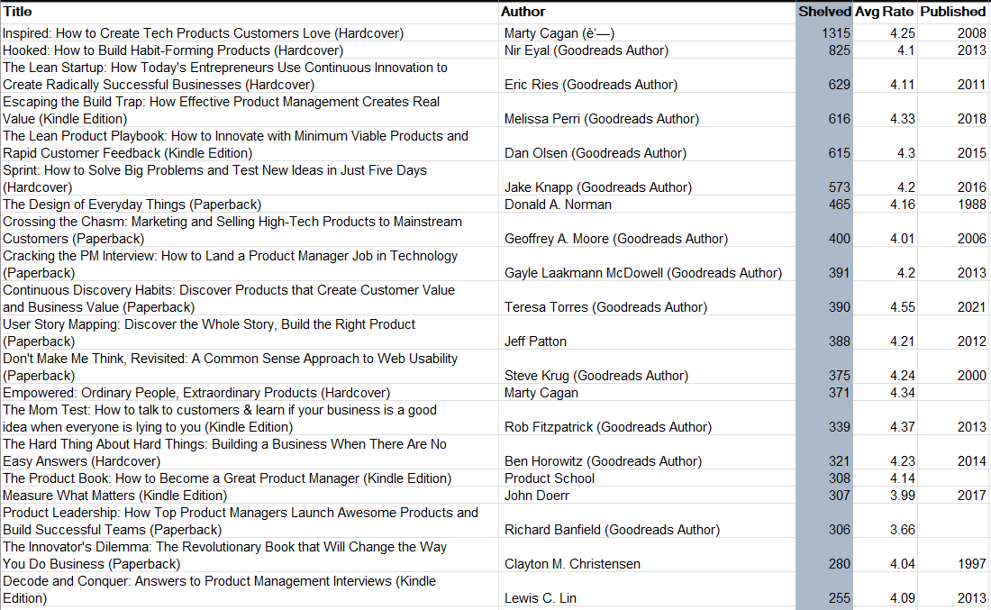The image size is (991, 610).
Task: Click the 3.66 average rating cell
Action: [x=902, y=530]
